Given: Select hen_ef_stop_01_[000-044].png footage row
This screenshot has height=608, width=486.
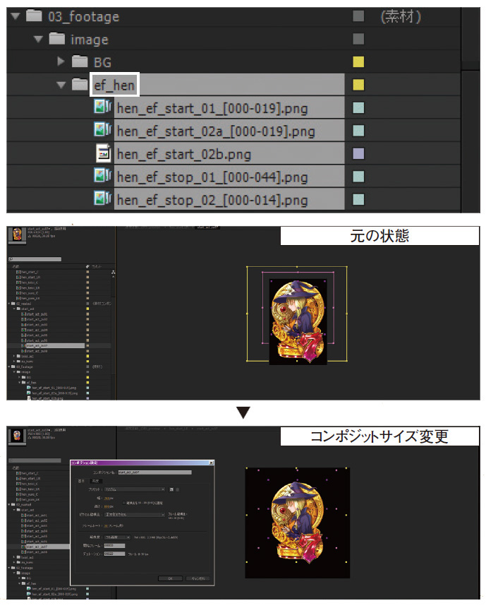Looking at the screenshot, I should pyautogui.click(x=229, y=177).
